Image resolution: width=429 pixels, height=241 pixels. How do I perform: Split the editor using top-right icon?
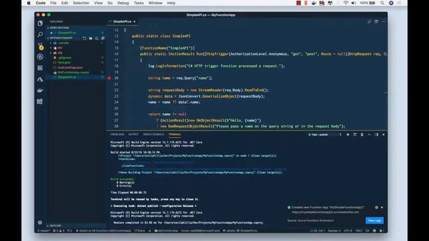click(x=376, y=21)
